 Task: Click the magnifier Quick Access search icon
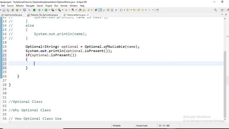coord(215,10)
